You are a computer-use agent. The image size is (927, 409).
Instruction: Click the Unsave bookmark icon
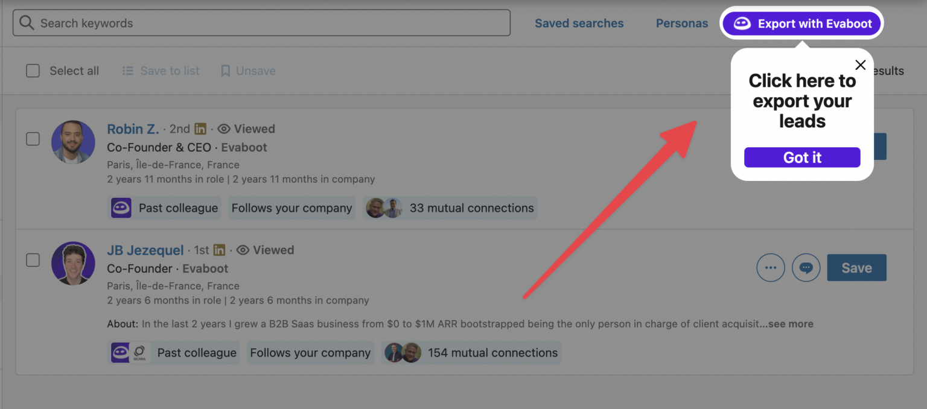point(226,71)
